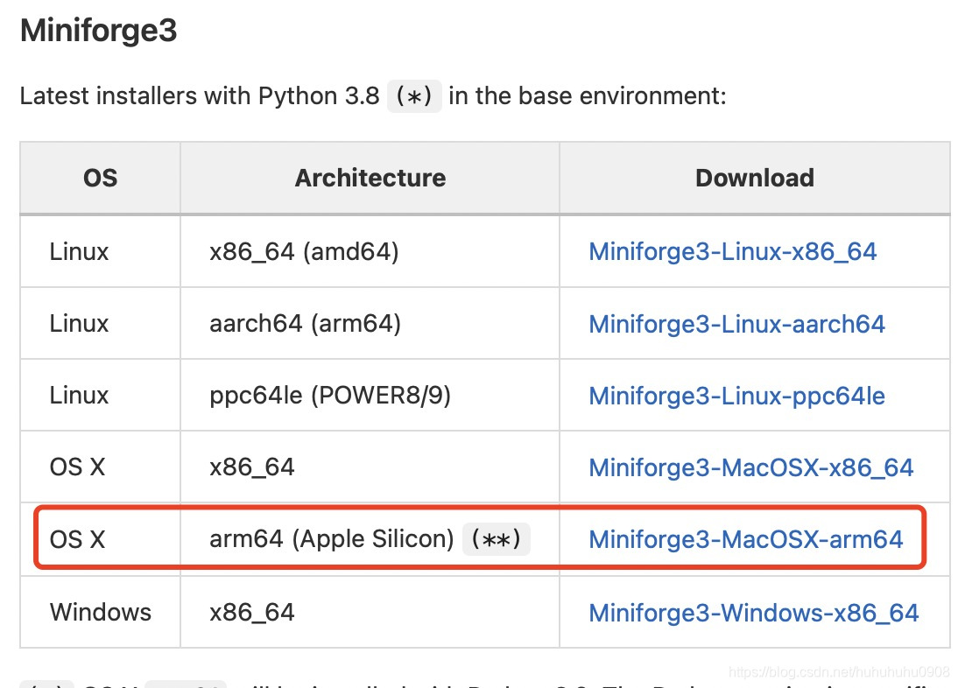Select the x86_64 (amd64) architecture cell
This screenshot has height=688, width=958.
304,252
